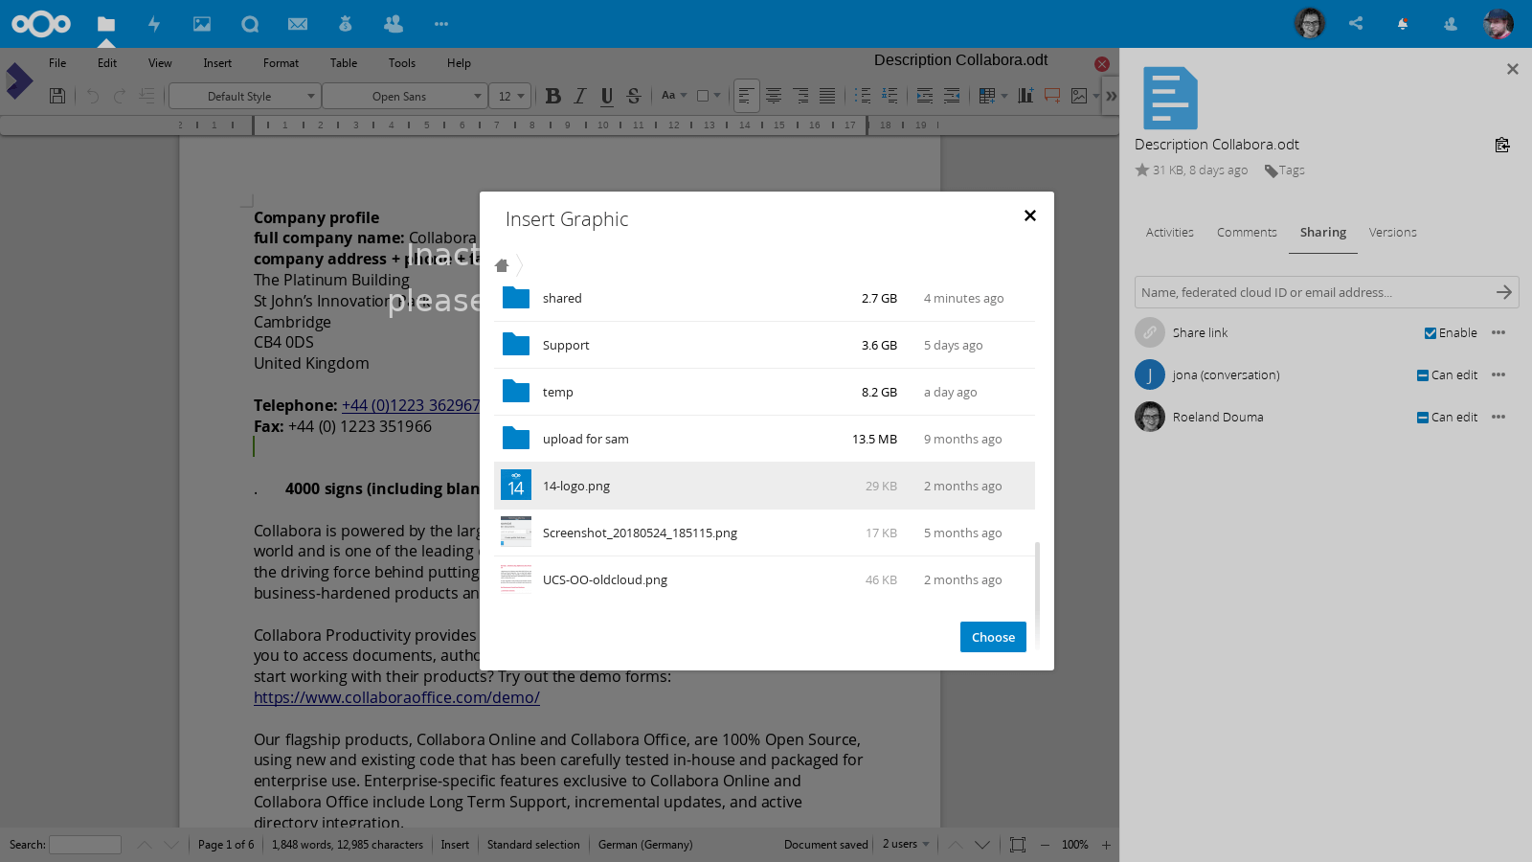Open the Files app in the top bar

106,24
